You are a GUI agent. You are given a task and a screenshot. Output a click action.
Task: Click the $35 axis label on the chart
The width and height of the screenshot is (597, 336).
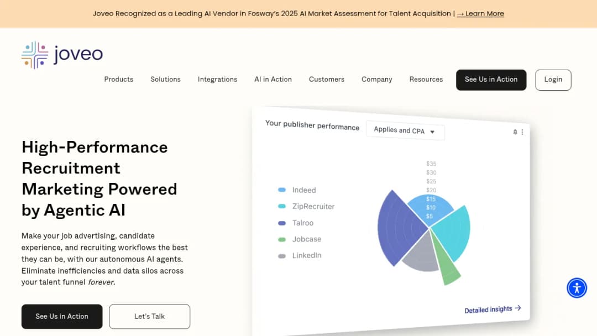(431, 164)
